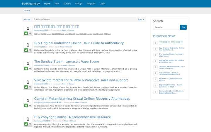The width and height of the screenshot is (211, 132).
Task: Upvote the Buy Original Rudraksha Online post
Action: 26,50
